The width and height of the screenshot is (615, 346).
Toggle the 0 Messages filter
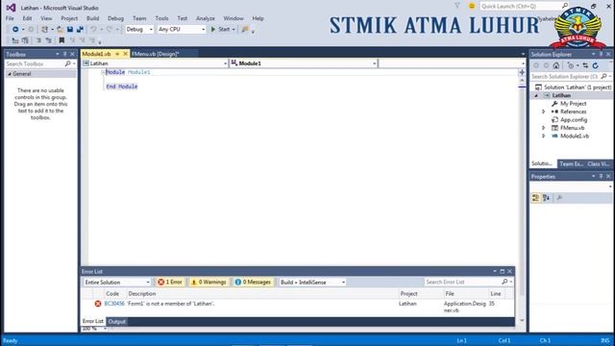tap(253, 282)
